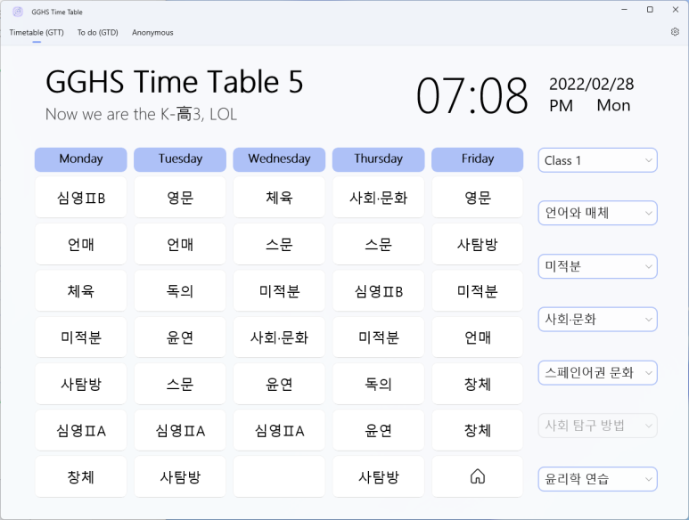Screen dimensions: 689x520
Task: Click the GGHS Time Table app icon
Action: [18, 12]
